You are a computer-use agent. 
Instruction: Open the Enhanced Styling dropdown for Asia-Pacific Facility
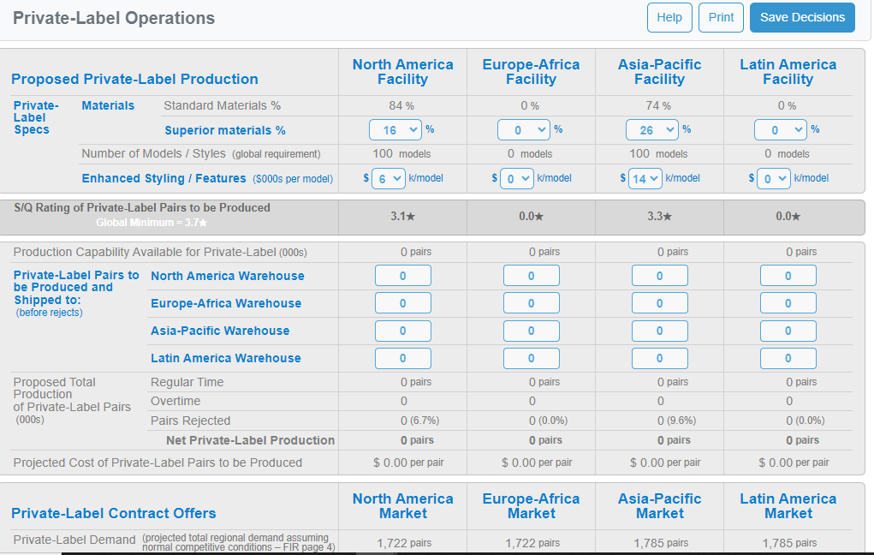(645, 178)
